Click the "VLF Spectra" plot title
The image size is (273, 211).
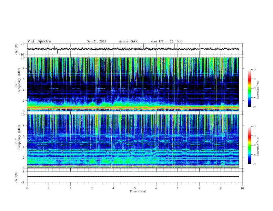(39, 41)
